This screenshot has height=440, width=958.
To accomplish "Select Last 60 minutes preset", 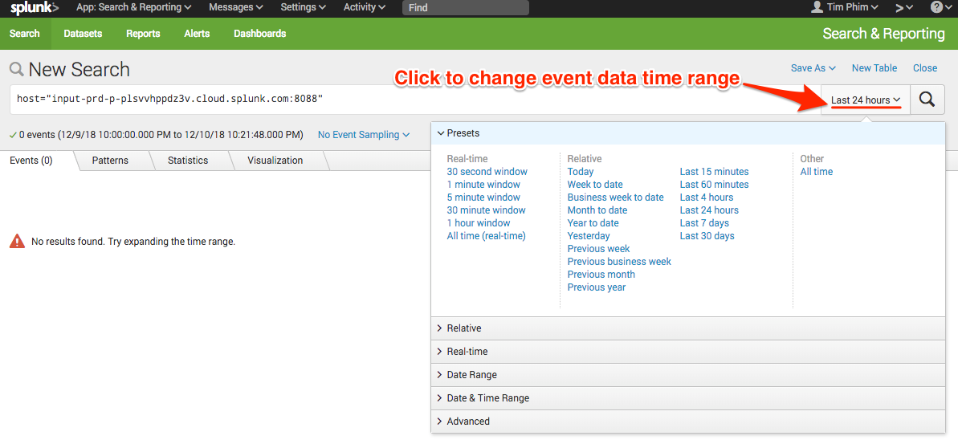I will [x=714, y=185].
